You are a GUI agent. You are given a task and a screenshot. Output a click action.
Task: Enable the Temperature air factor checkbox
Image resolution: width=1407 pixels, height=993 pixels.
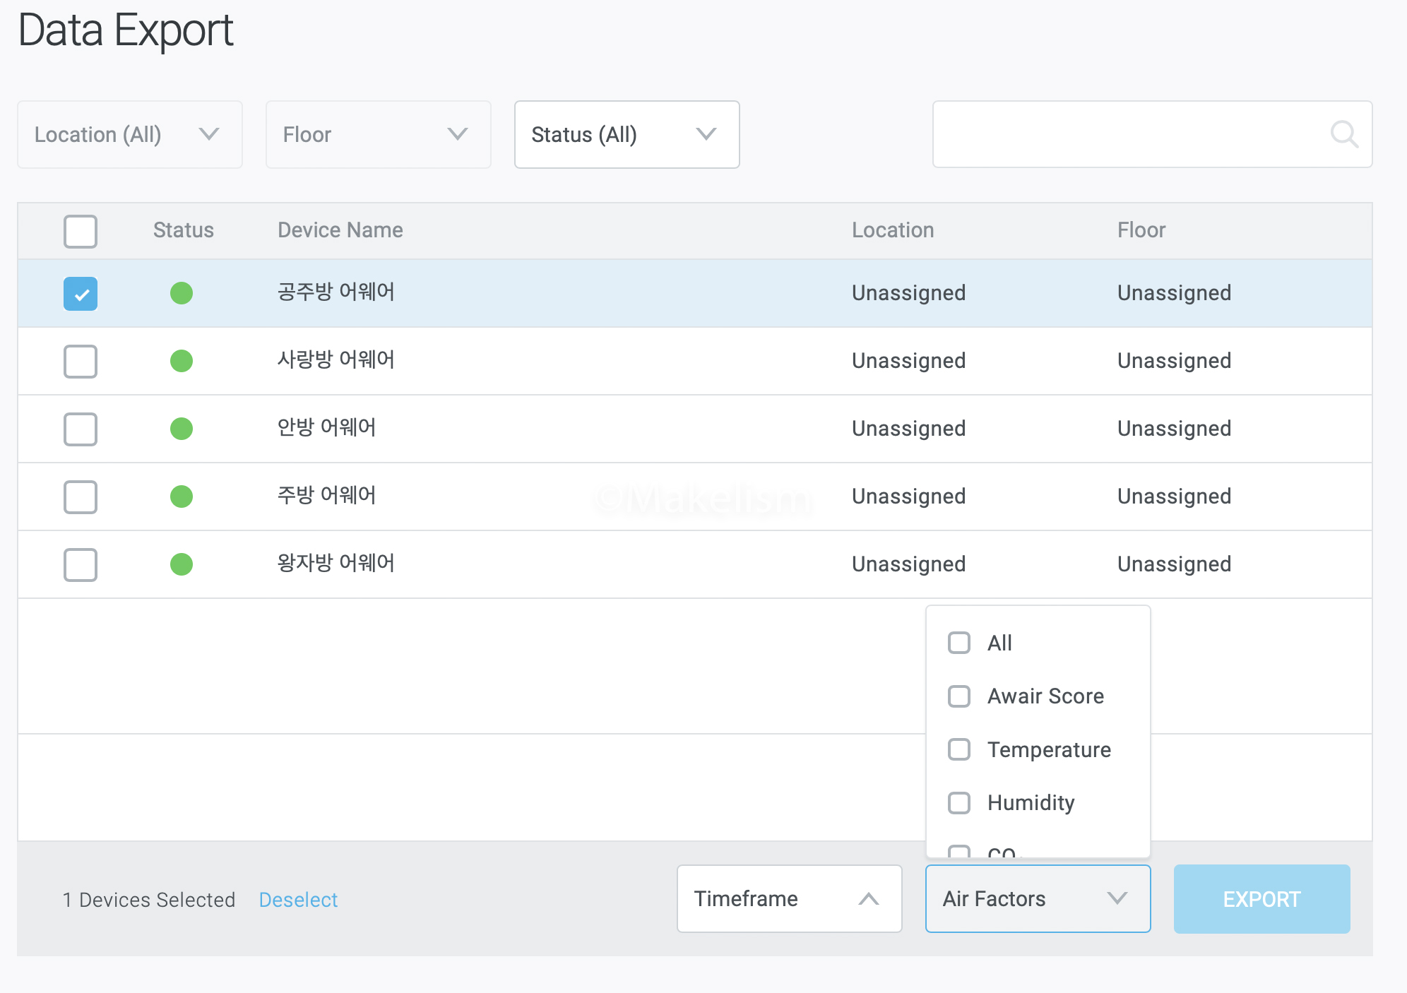tap(959, 749)
